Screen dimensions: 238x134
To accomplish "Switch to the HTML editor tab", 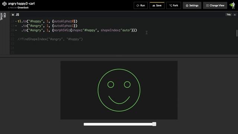I will (1, 16).
